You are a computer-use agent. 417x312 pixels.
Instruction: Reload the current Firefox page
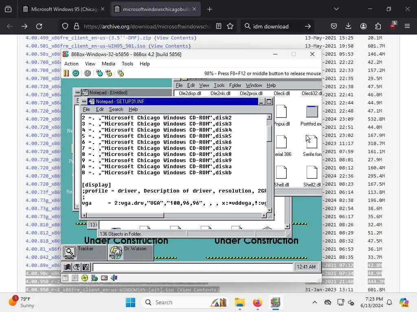pyautogui.click(x=39, y=26)
